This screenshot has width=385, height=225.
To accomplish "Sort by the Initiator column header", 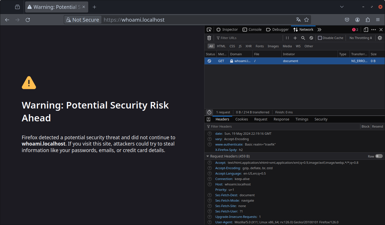I will [310, 54].
